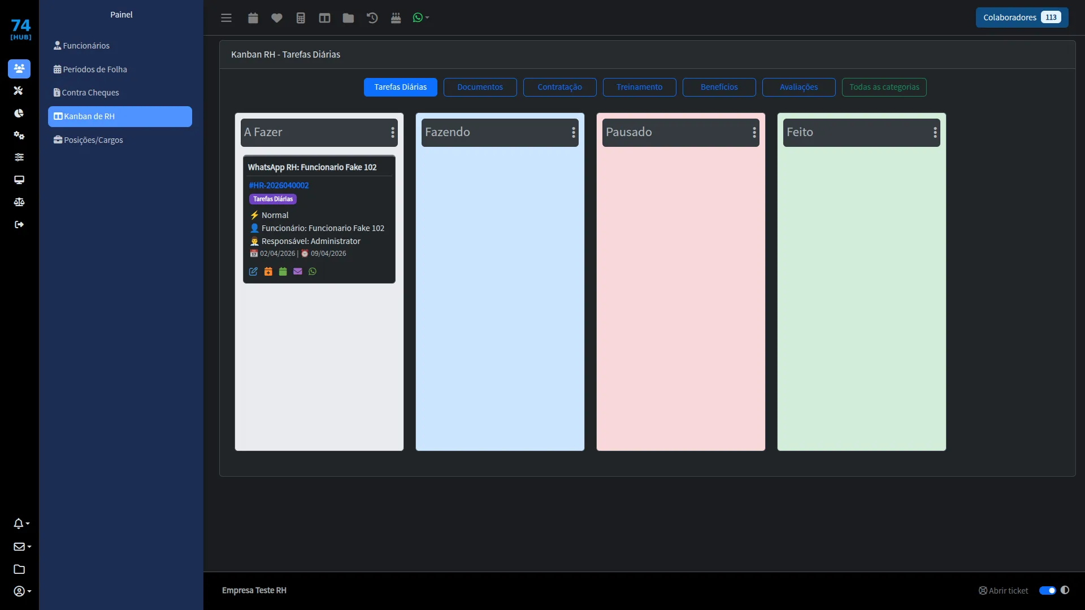The height and width of the screenshot is (610, 1085).
Task: Show Todas as categorias
Action: (884, 87)
